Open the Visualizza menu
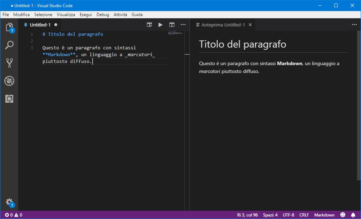Viewport: 361px width, 219px height. click(x=66, y=15)
